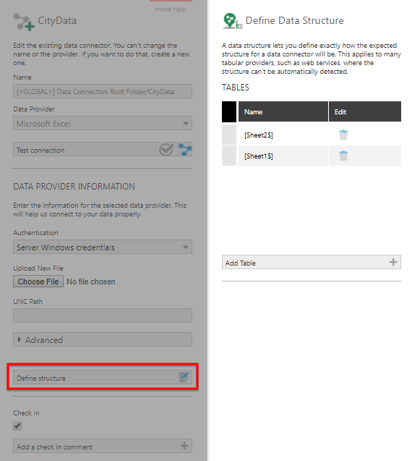Expand the Advanced section

point(103,339)
